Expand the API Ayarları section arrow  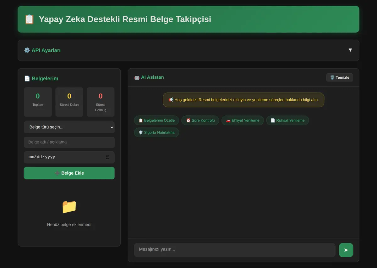(350, 50)
